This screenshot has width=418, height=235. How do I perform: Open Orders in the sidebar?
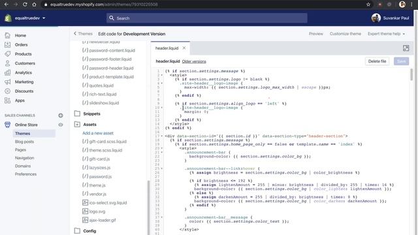click(x=21, y=45)
